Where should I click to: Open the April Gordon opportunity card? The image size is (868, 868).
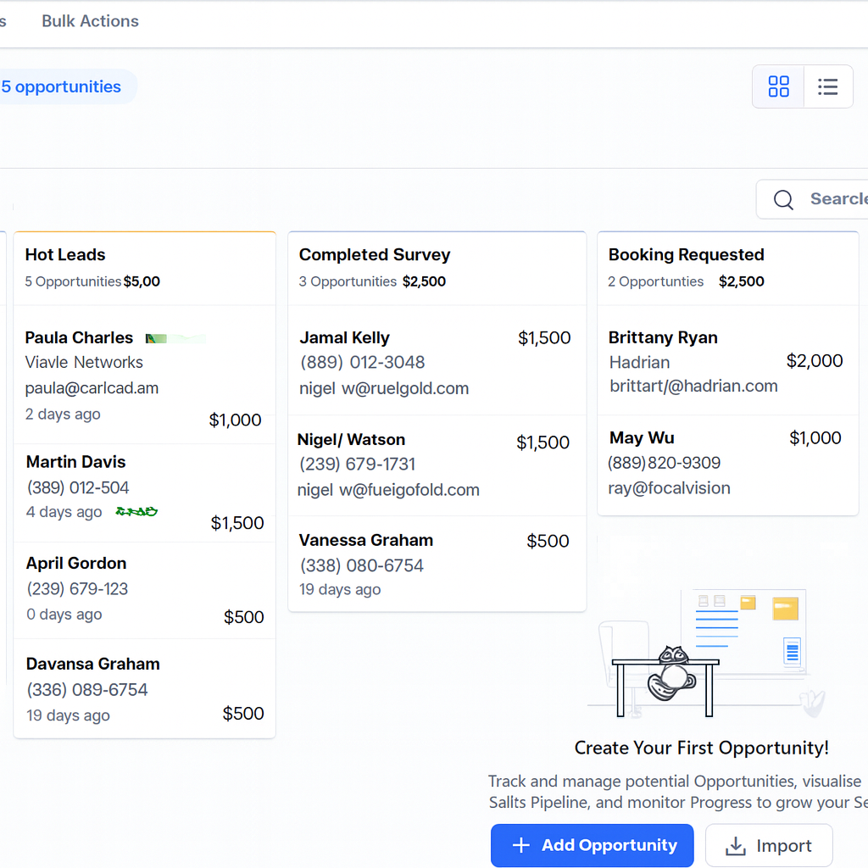(144, 589)
